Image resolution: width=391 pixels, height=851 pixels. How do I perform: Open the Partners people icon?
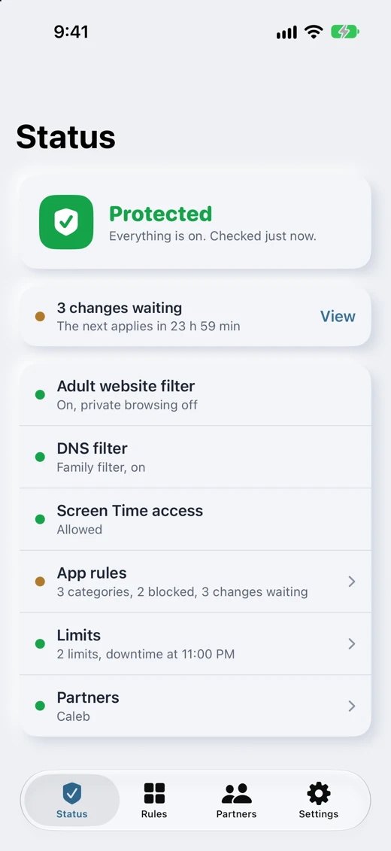coord(236,793)
